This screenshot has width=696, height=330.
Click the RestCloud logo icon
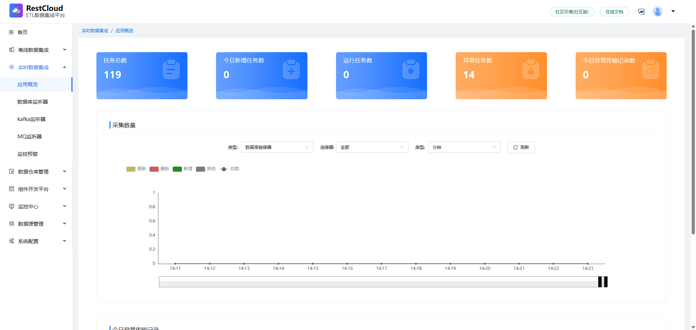tap(16, 11)
